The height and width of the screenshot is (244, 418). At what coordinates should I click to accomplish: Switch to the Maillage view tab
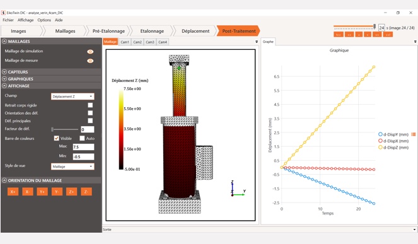pos(110,42)
